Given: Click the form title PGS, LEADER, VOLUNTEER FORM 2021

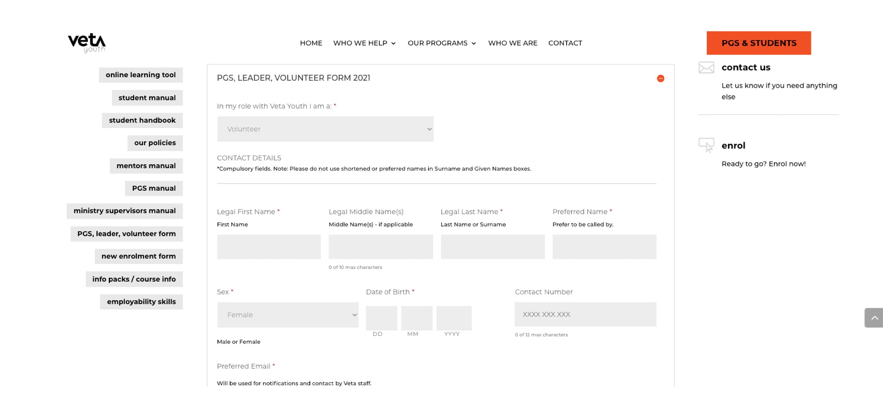Looking at the screenshot, I should (294, 78).
